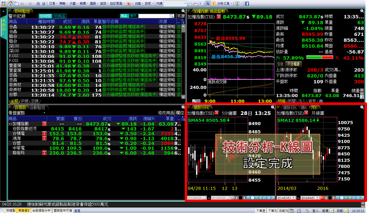The height and width of the screenshot is (213, 367).
Task: Click the lock icon in status bar
Action: coord(307,211)
